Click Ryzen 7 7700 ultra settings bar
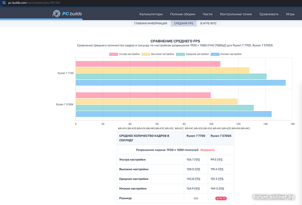302x205 pixels. click(x=148, y=64)
